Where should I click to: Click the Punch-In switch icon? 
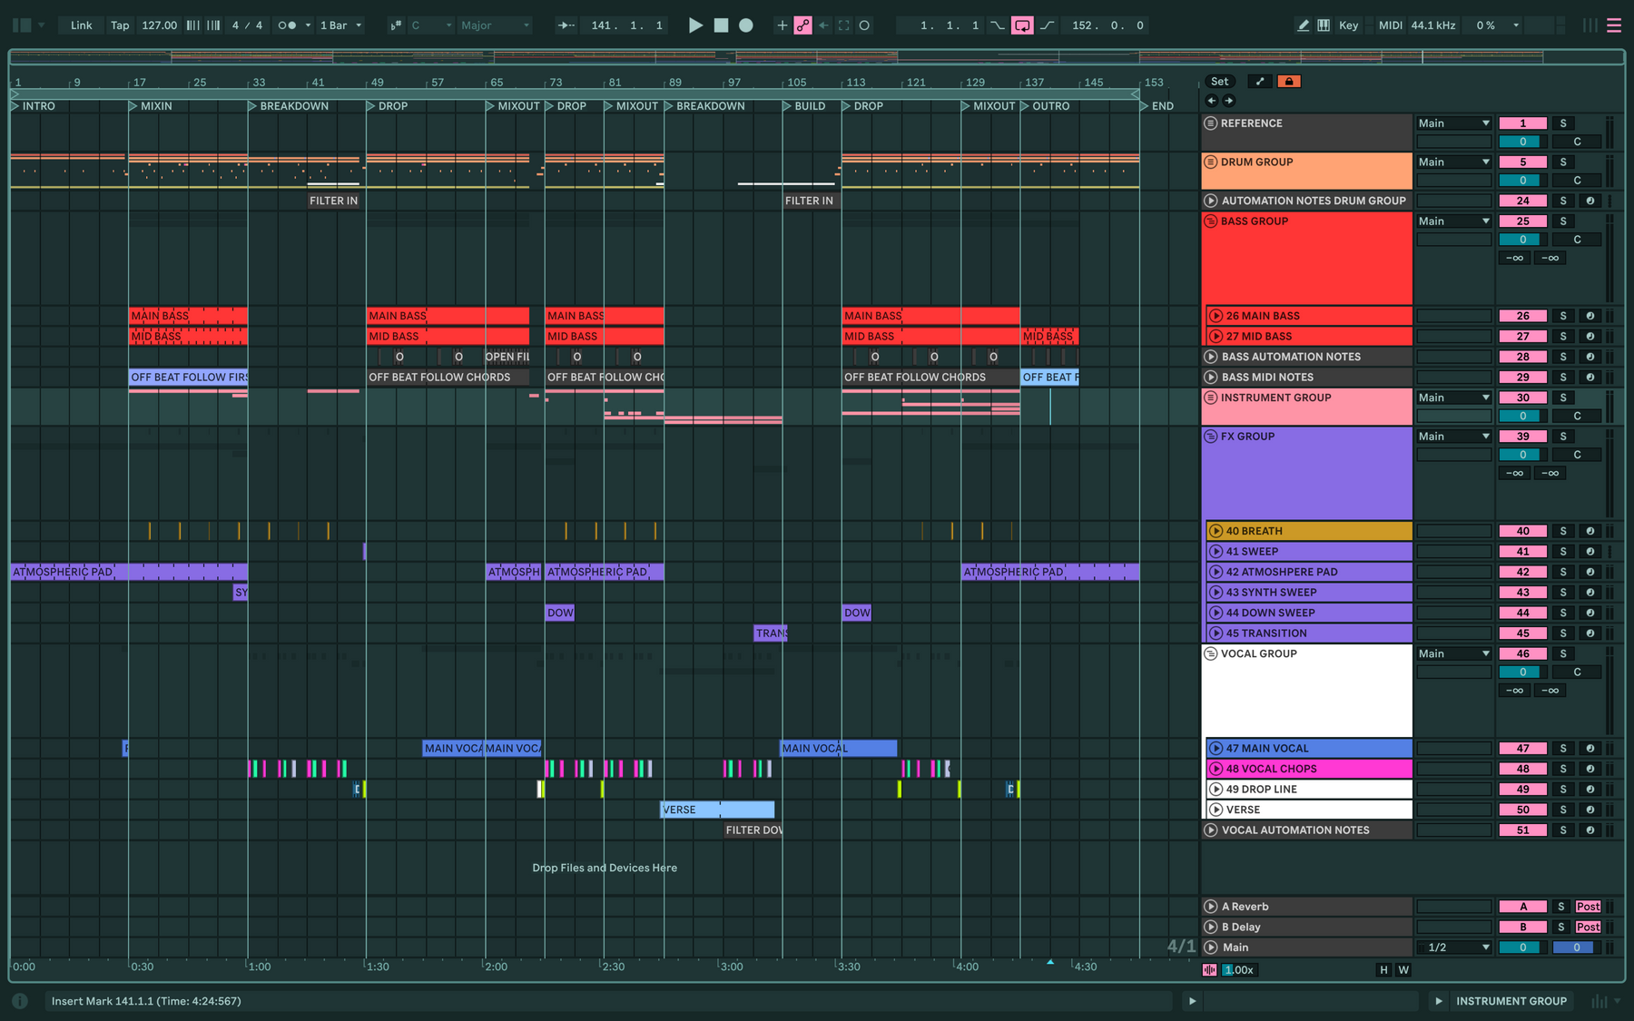tap(998, 25)
